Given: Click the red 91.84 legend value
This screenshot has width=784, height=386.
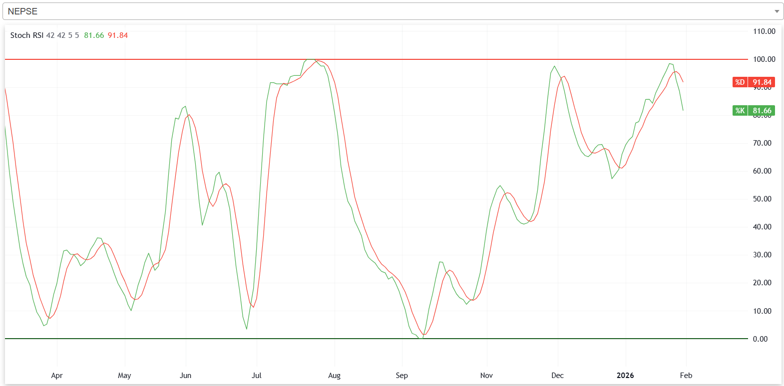Looking at the screenshot, I should point(118,35).
